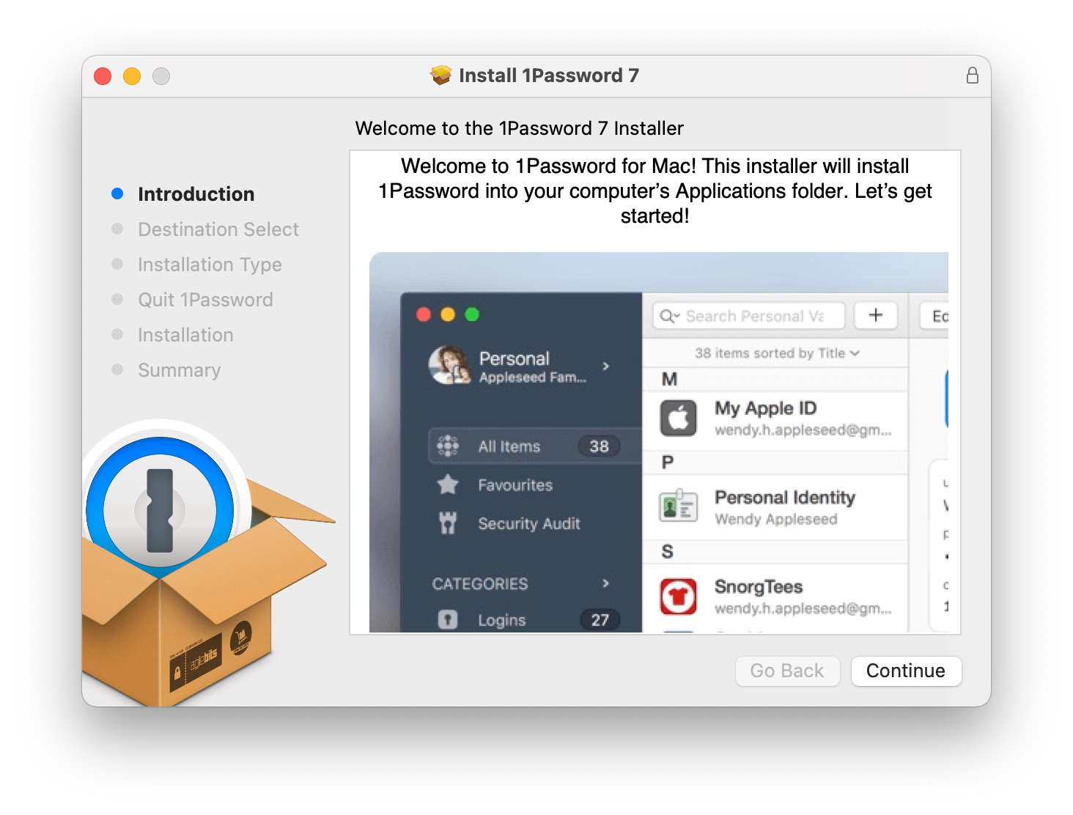The width and height of the screenshot is (1073, 815).
Task: Click the 'All Items' label
Action: point(509,446)
